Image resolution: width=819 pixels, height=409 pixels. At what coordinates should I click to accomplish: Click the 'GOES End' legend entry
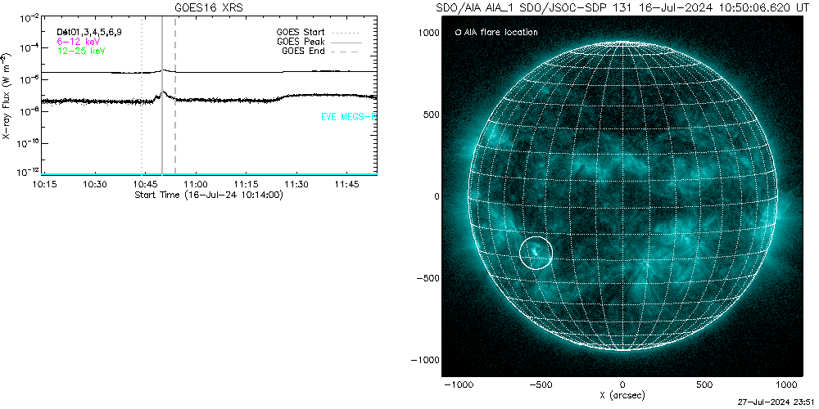[321, 51]
